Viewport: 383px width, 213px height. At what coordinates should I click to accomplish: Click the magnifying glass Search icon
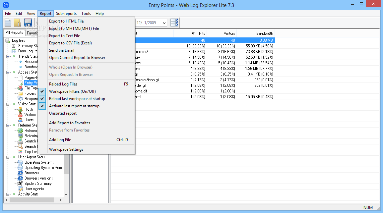pos(21,146)
